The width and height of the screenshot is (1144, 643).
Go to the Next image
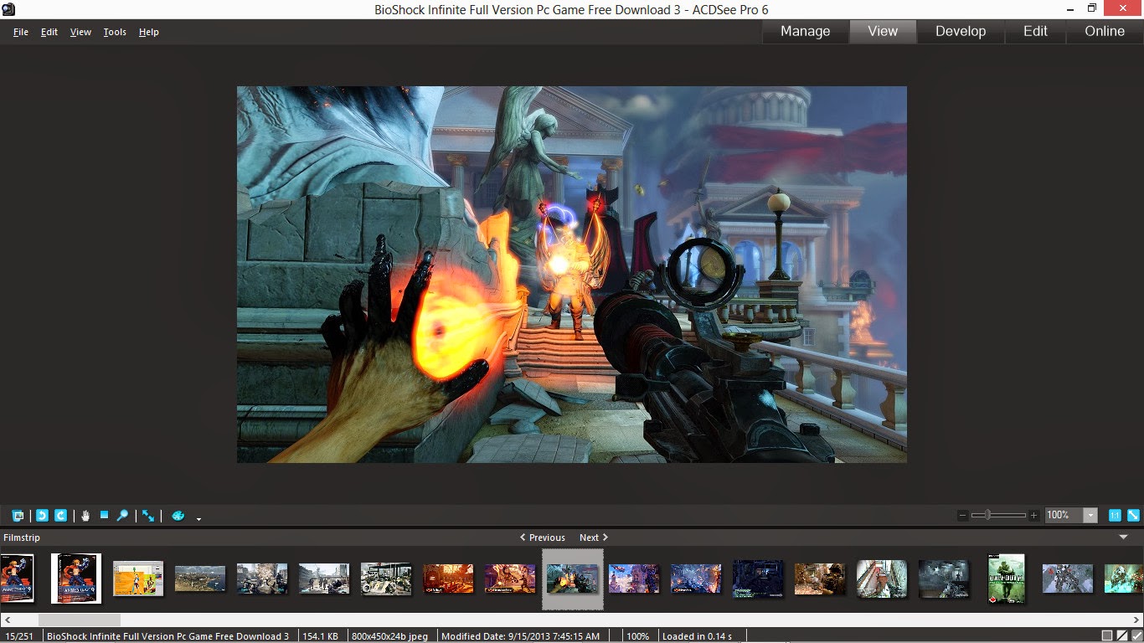pyautogui.click(x=594, y=538)
